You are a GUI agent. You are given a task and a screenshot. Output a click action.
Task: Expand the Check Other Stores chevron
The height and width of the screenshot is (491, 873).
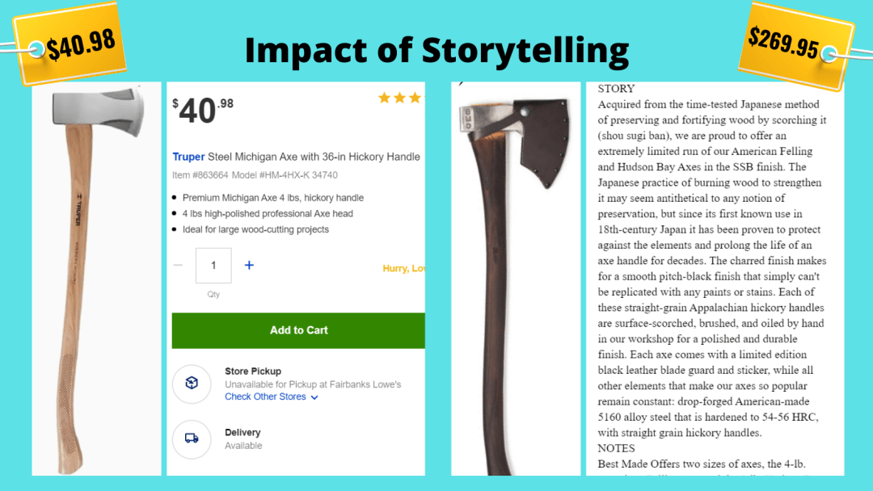(314, 397)
